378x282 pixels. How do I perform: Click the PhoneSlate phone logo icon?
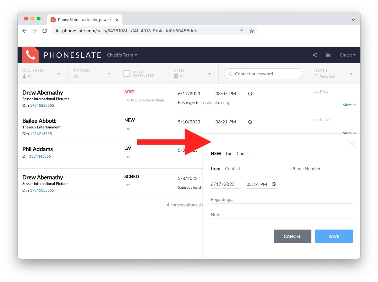30,55
